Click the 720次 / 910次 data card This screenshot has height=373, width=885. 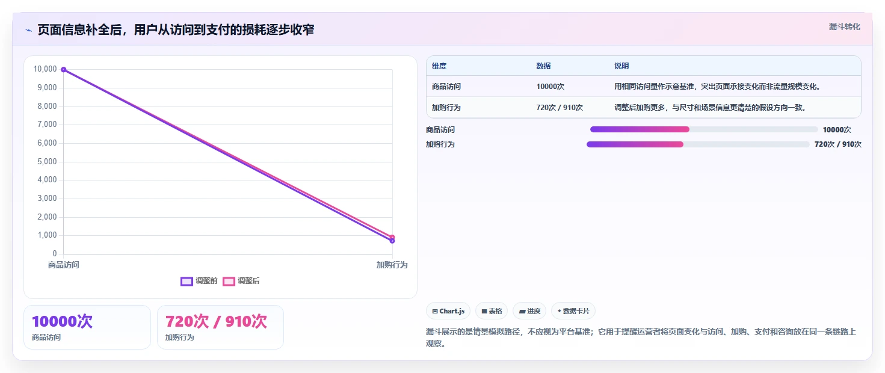click(220, 327)
